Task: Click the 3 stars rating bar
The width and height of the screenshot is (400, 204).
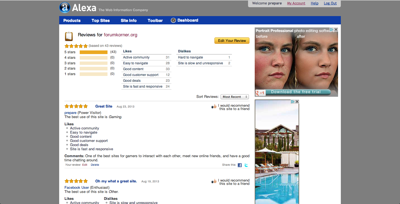Action: coord(94,63)
